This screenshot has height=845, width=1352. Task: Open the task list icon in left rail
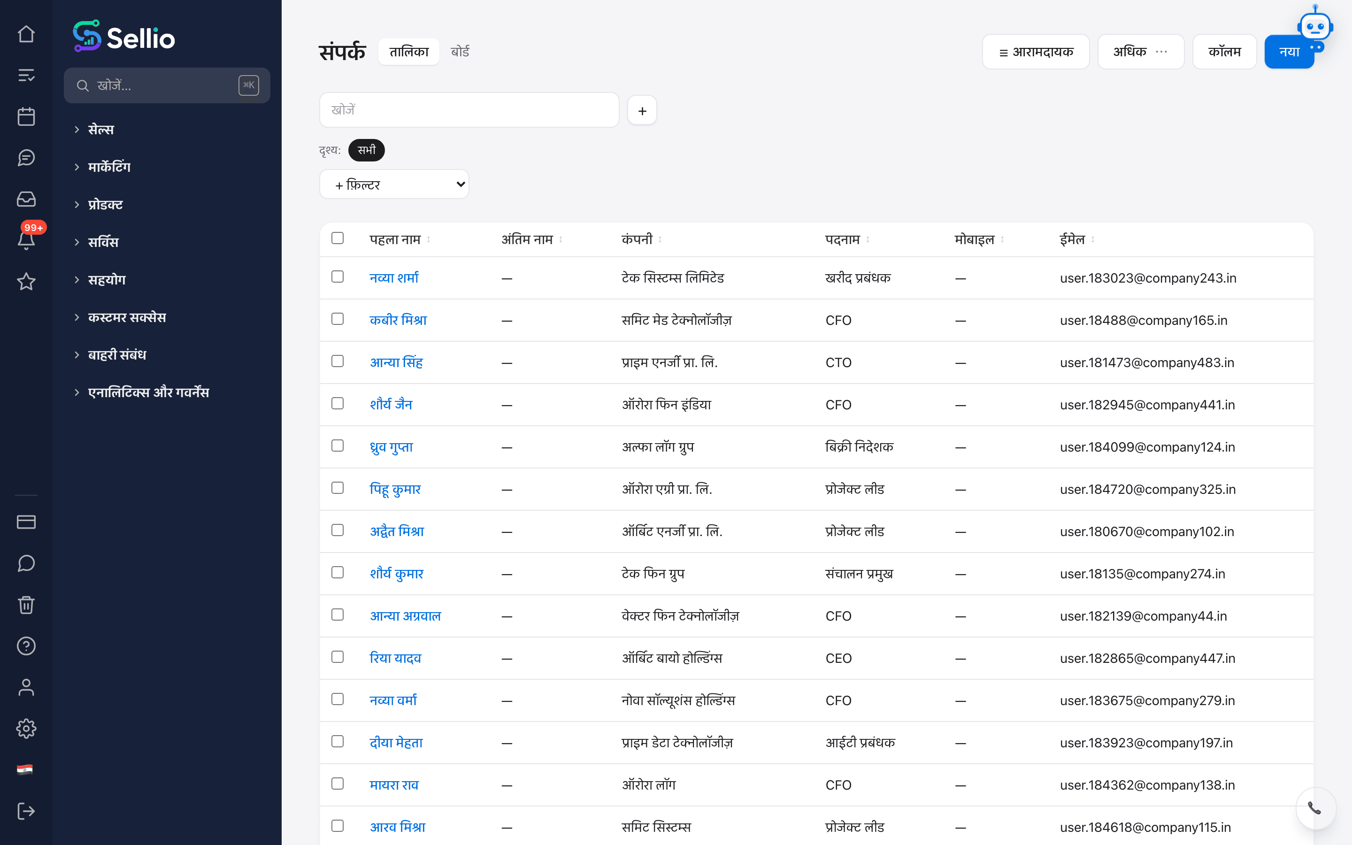26,76
